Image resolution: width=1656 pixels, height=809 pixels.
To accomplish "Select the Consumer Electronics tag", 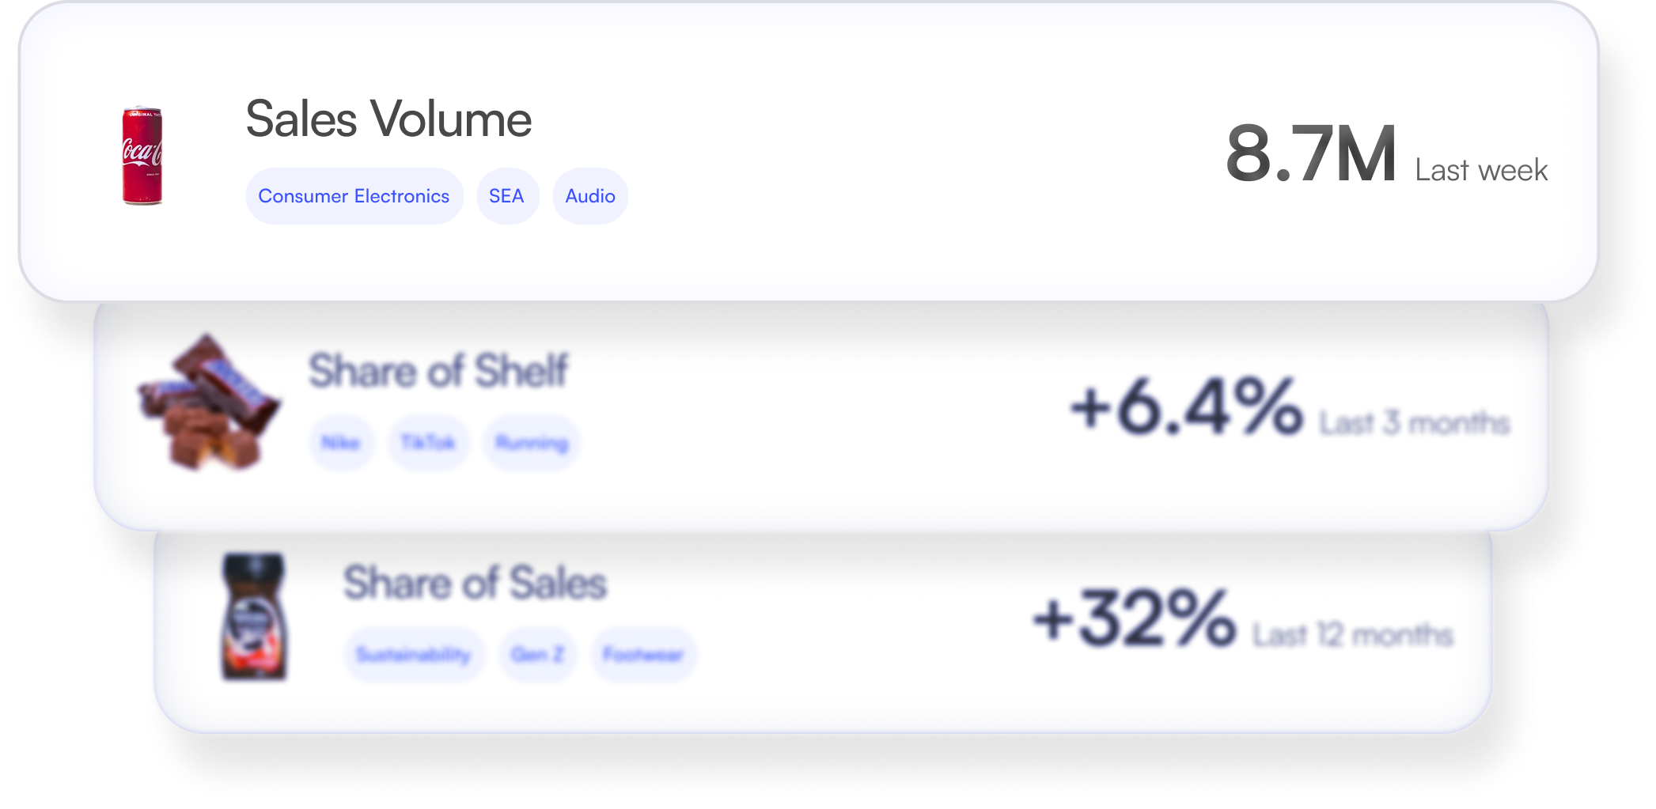I will click(x=354, y=196).
